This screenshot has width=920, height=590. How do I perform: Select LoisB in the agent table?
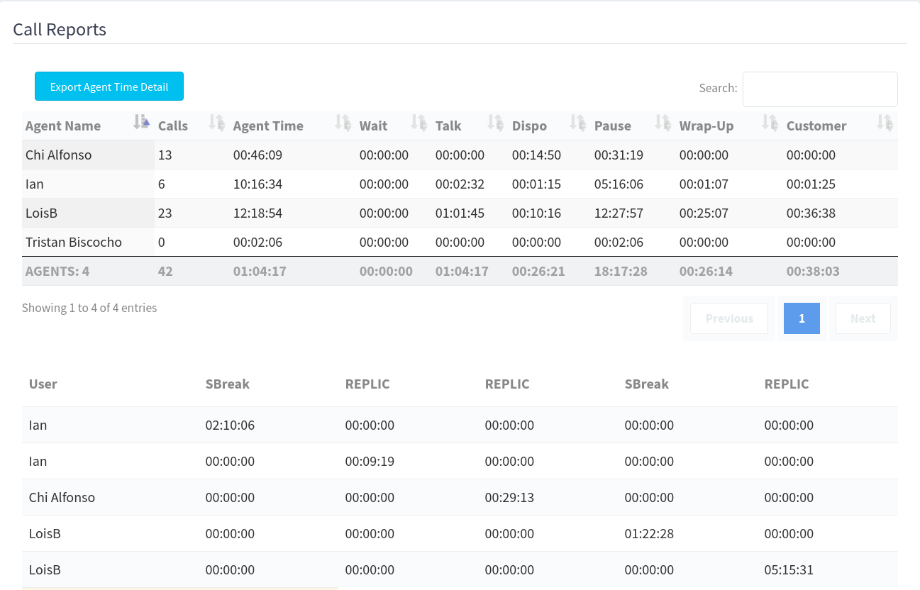pos(41,213)
